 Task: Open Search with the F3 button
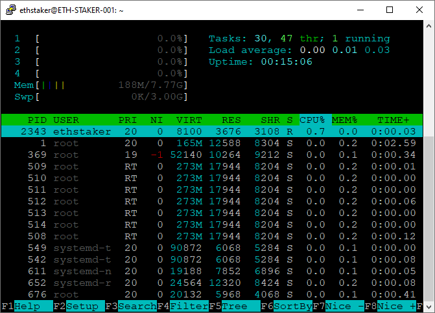coord(131,307)
